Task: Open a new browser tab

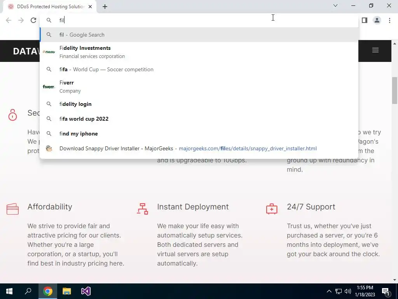Action: pos(105,7)
